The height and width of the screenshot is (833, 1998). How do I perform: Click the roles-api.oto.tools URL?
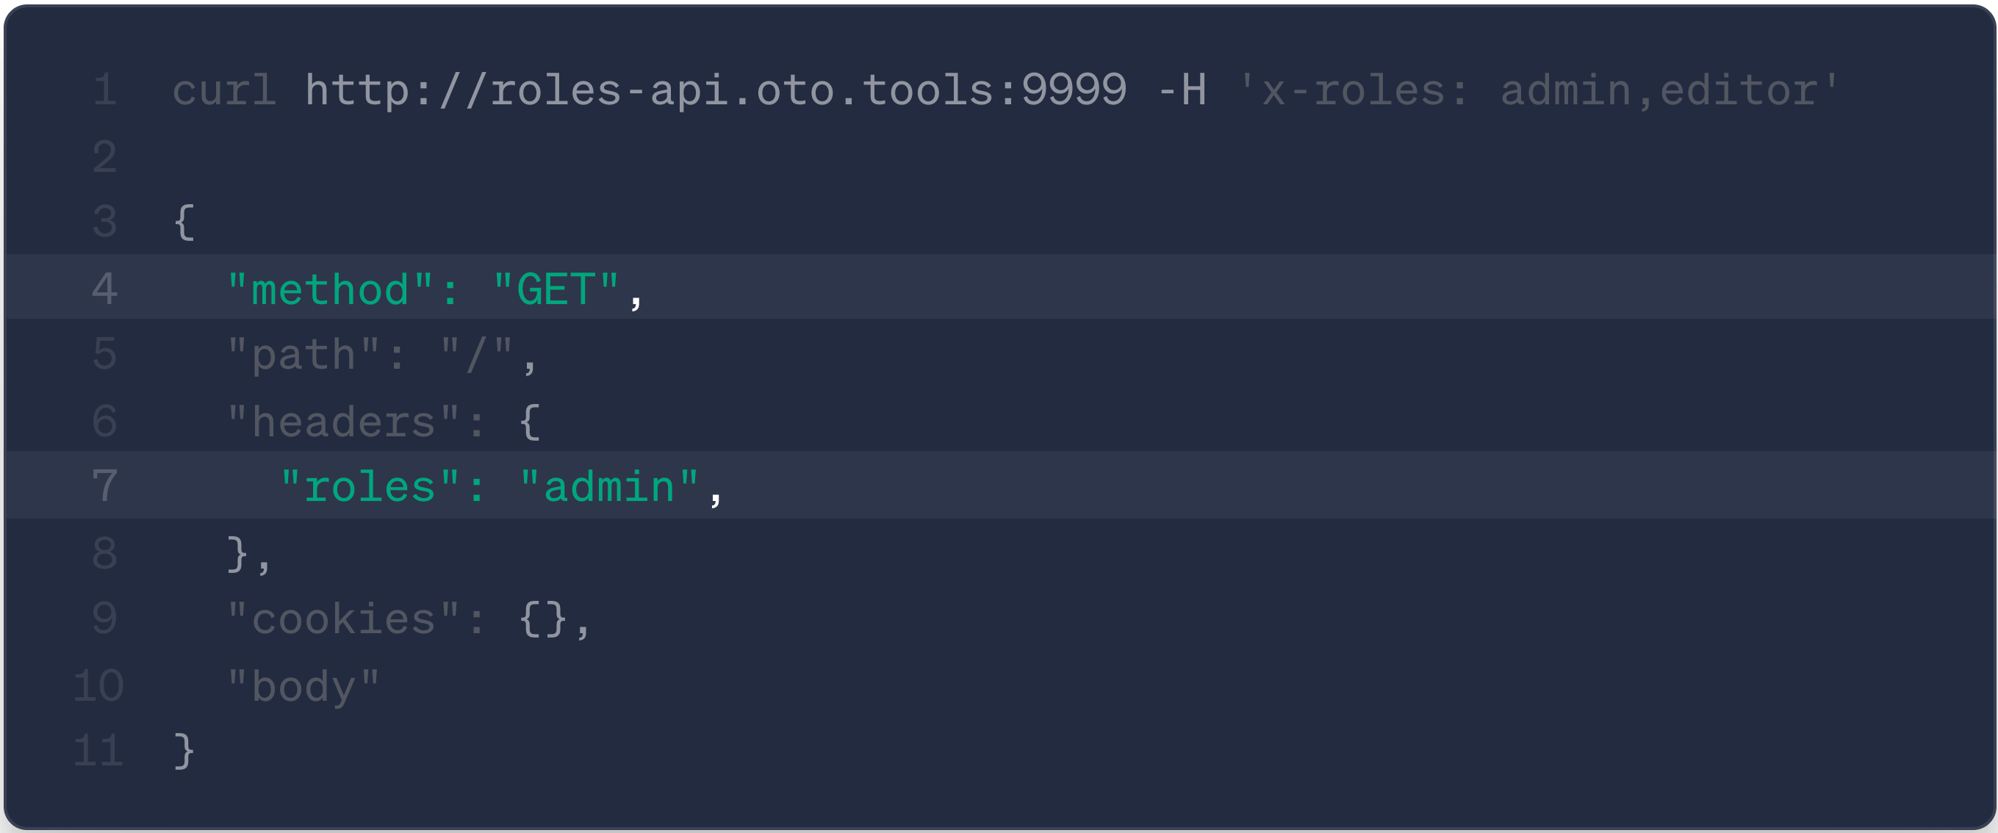(715, 91)
